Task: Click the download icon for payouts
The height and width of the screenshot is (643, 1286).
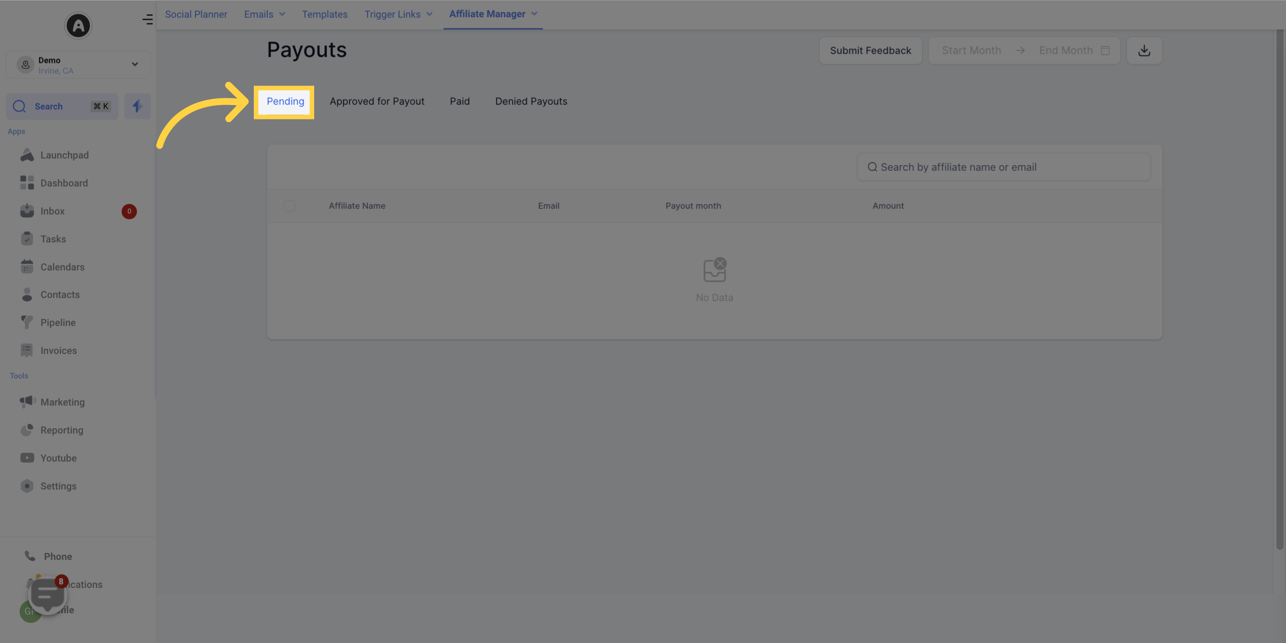Action: click(1144, 50)
